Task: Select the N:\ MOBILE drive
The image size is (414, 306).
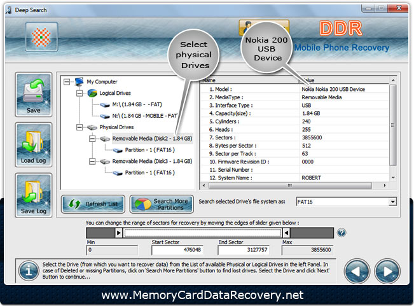Action: point(145,116)
